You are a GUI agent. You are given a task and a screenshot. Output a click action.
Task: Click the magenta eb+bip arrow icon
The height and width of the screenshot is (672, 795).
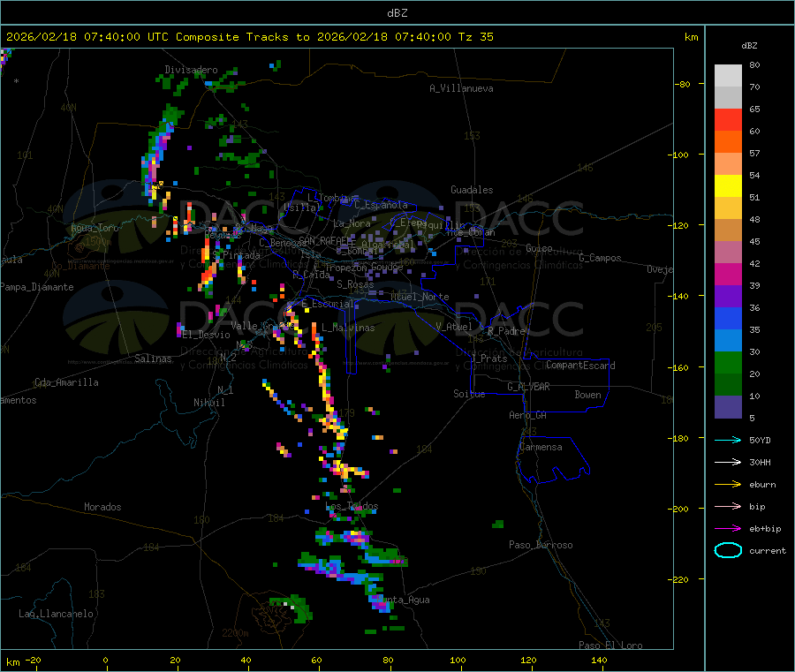point(728,528)
